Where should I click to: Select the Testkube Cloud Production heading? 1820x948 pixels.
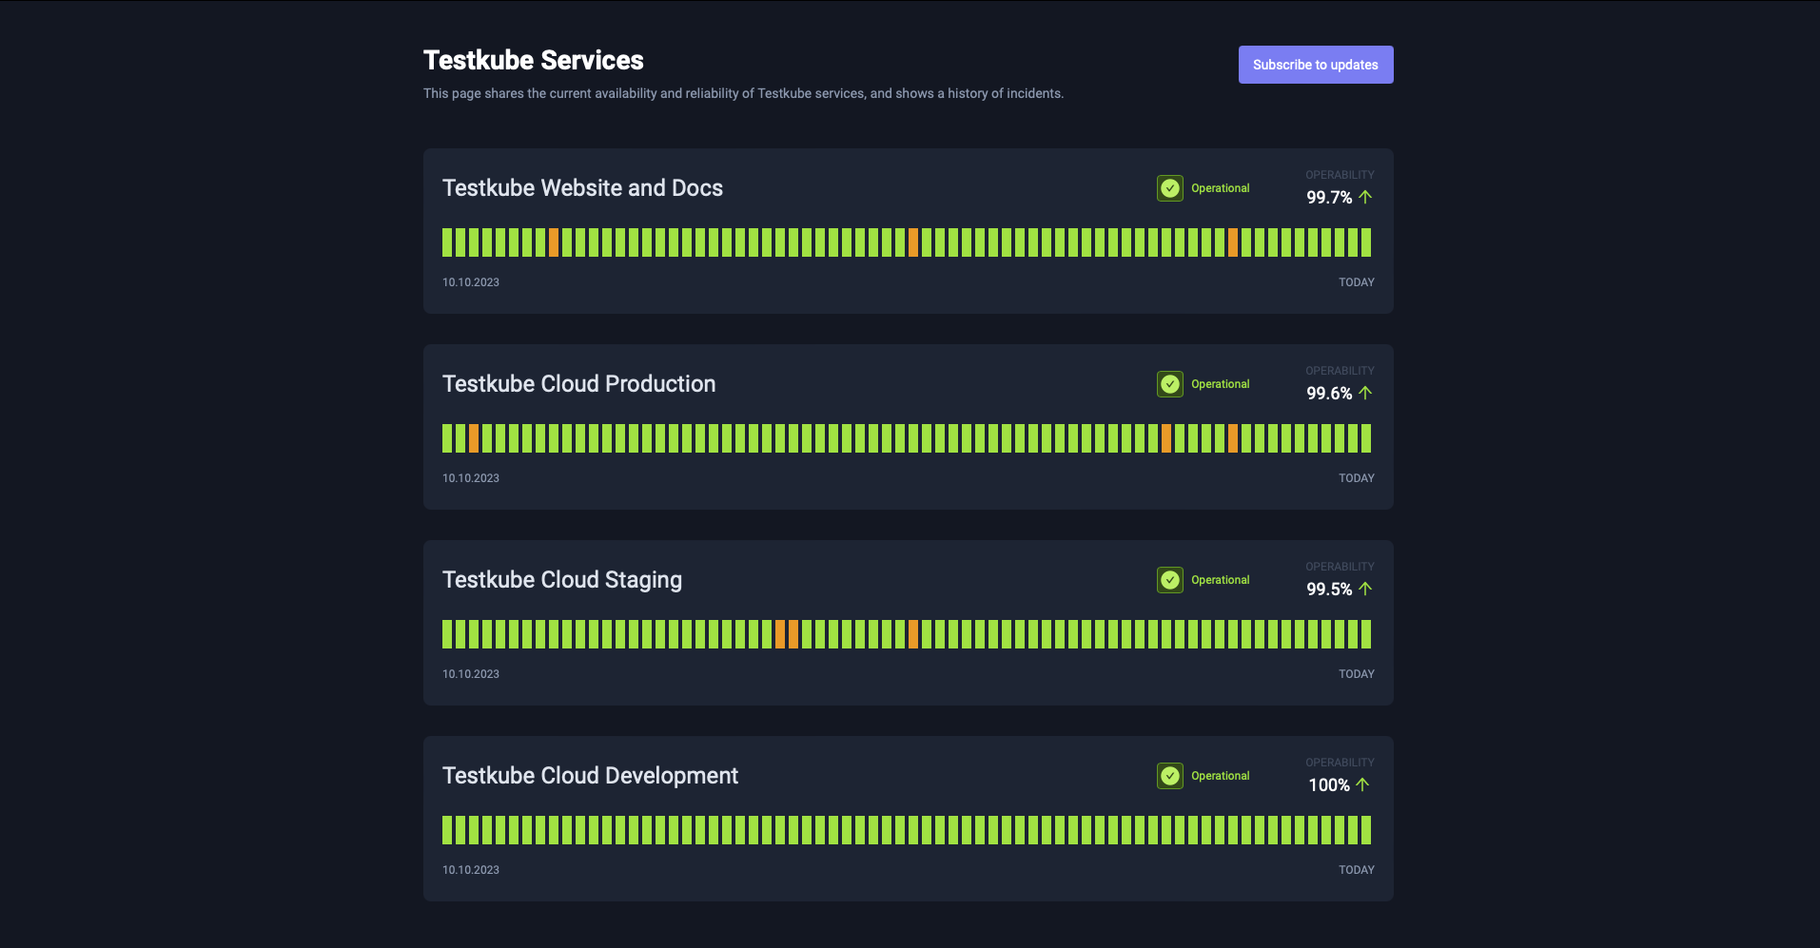coord(578,383)
